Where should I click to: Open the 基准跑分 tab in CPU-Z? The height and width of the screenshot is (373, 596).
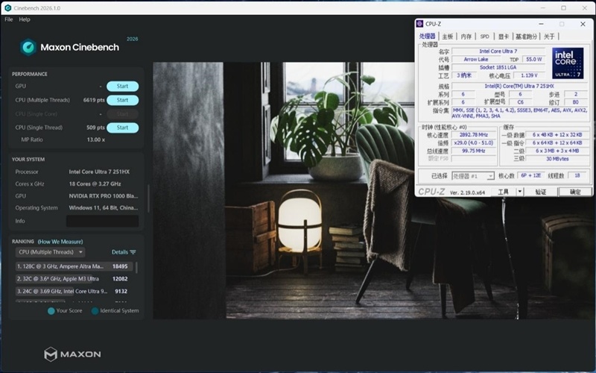coord(526,37)
